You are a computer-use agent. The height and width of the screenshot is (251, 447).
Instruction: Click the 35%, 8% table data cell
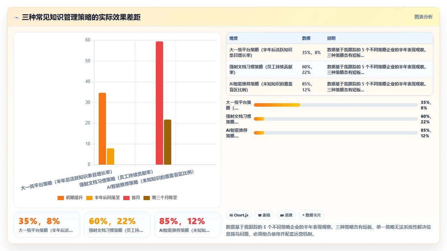312,53
